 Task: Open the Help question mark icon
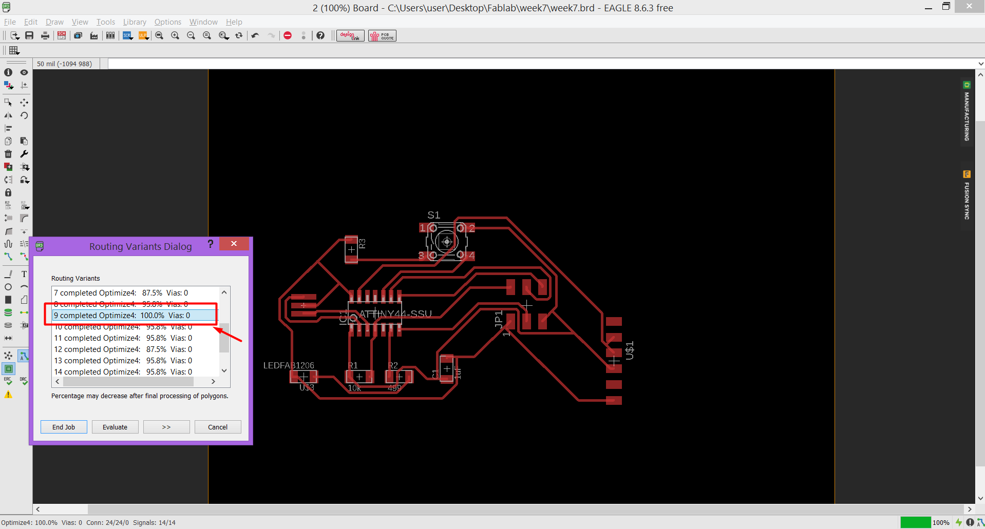click(x=320, y=35)
